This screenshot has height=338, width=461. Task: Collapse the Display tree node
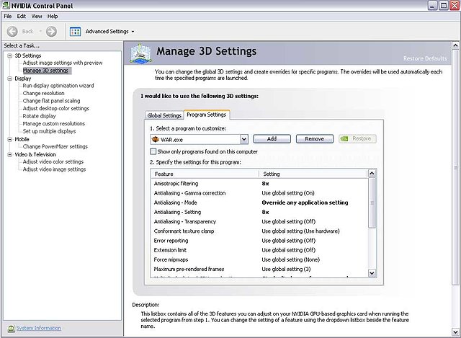[9, 79]
